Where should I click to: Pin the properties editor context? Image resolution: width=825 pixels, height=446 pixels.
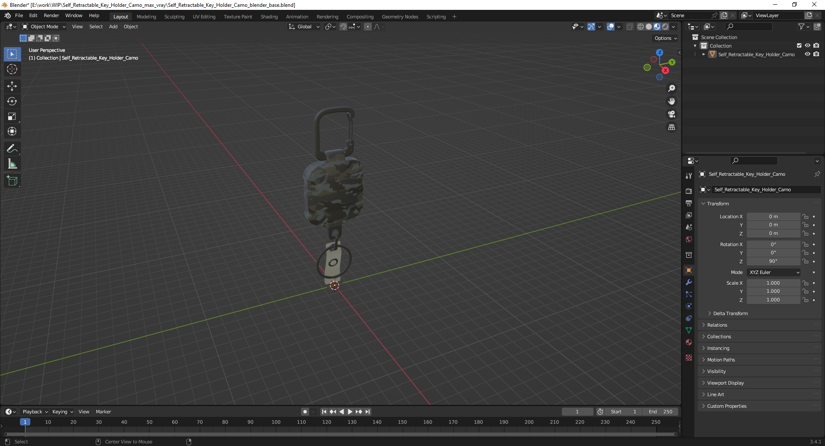tap(817, 174)
